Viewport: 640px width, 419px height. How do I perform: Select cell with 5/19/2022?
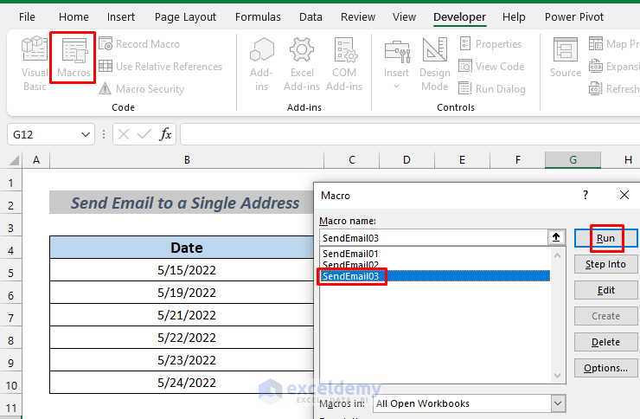[182, 293]
